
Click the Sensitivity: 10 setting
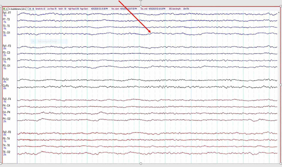click(40, 8)
